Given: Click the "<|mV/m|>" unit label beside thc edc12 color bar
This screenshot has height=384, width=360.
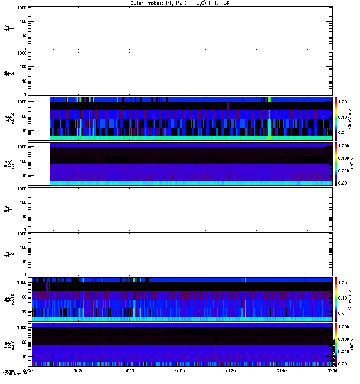Looking at the screenshot, I should coord(350,300).
